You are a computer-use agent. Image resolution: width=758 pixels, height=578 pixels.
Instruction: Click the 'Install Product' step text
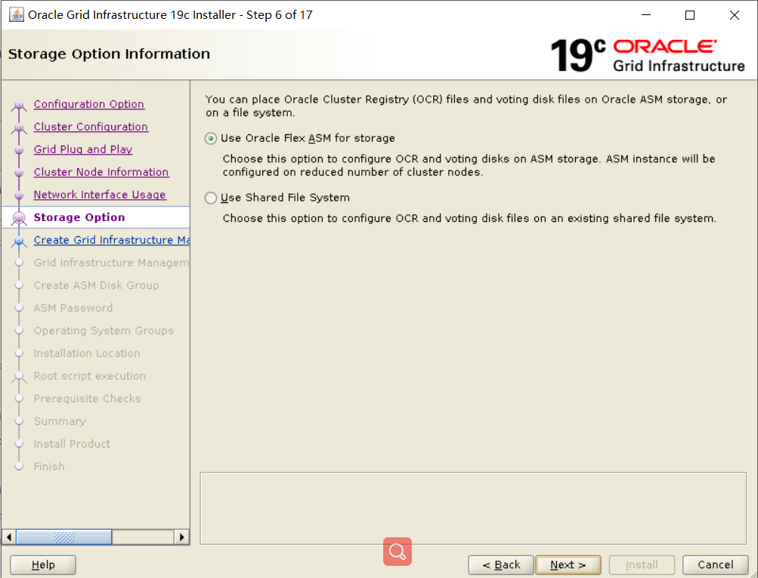point(72,444)
